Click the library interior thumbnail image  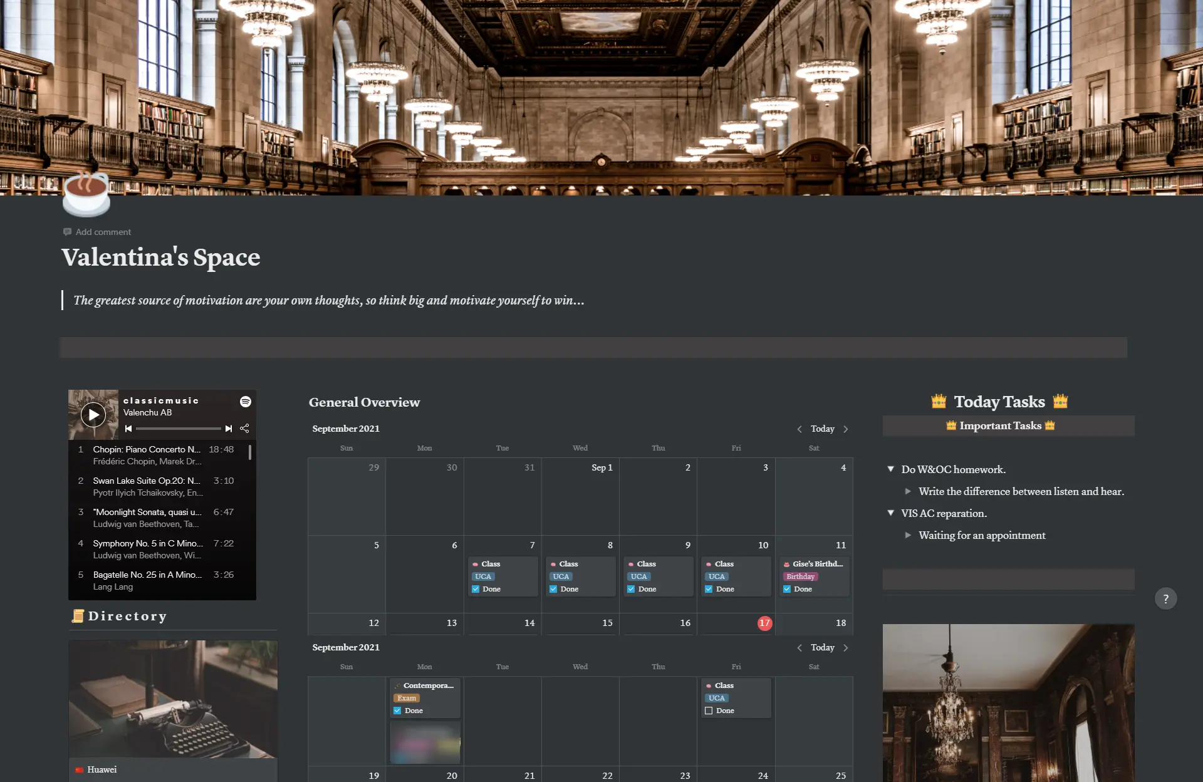pyautogui.click(x=1008, y=702)
